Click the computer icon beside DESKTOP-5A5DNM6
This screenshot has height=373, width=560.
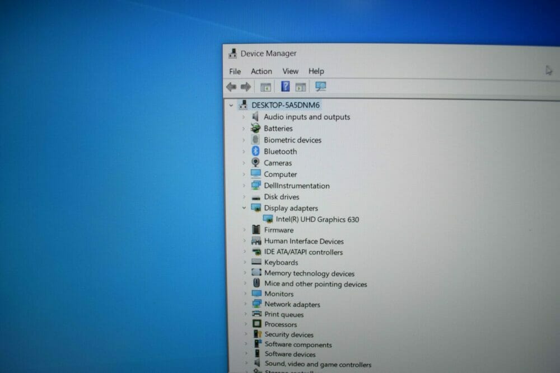pos(244,105)
